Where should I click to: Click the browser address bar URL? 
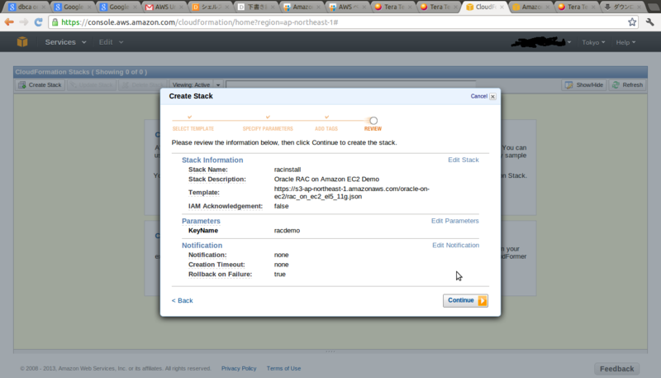200,22
